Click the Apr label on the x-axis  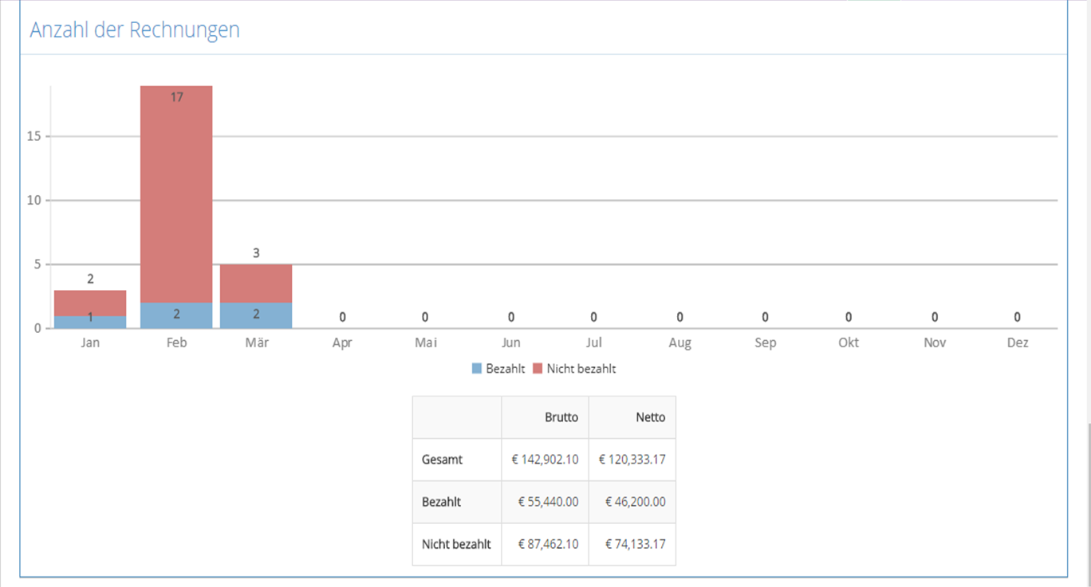click(342, 343)
